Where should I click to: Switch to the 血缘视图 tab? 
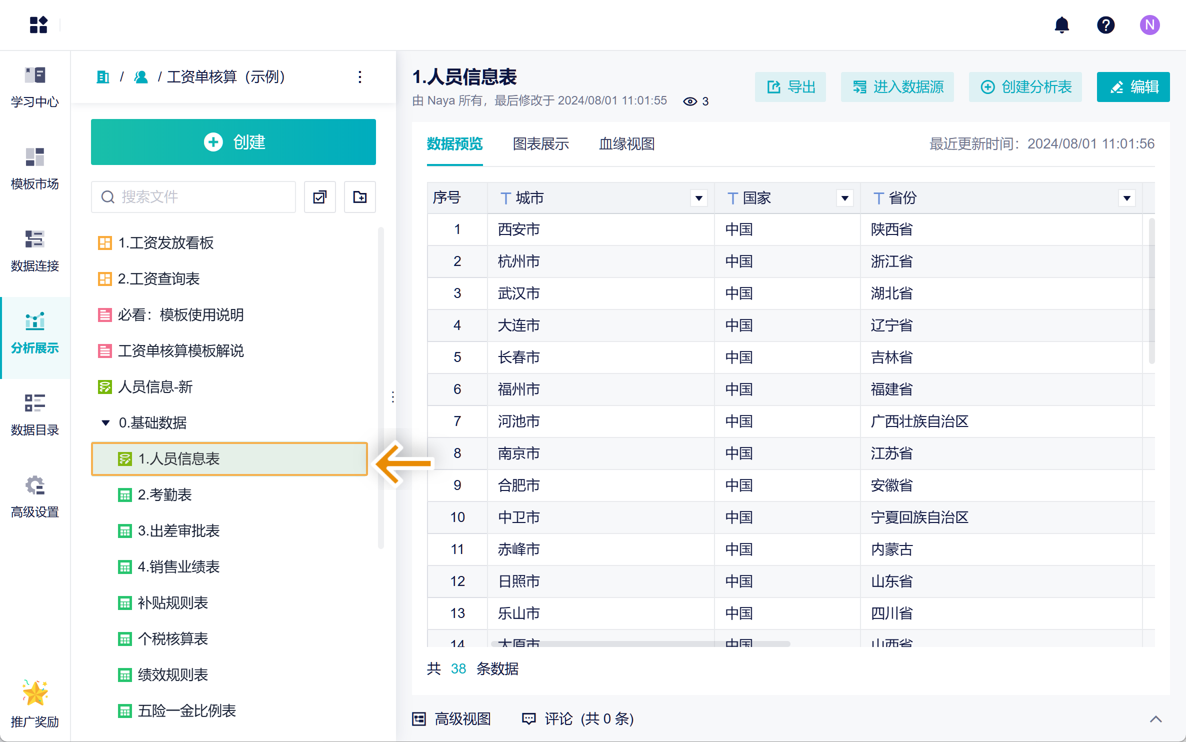tap(626, 144)
